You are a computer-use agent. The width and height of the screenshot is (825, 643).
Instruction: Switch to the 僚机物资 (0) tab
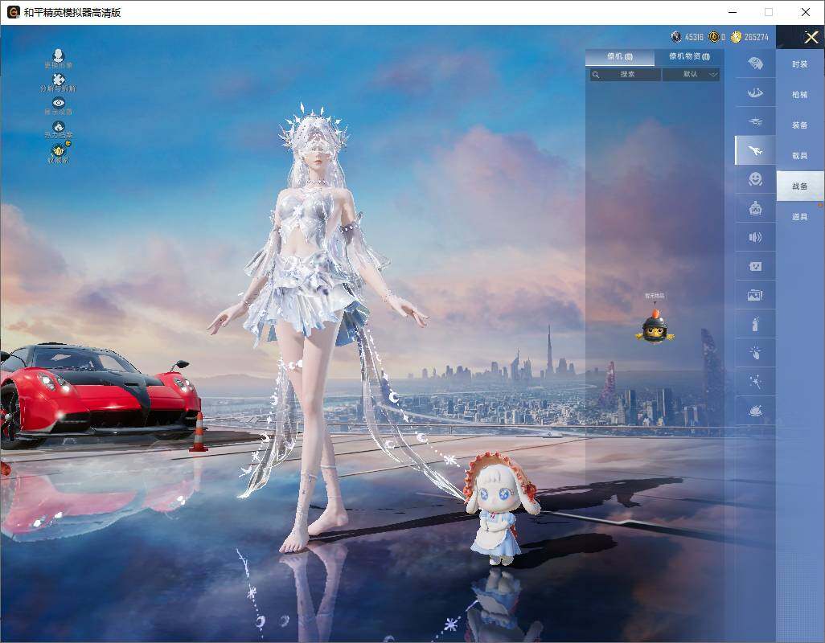click(689, 57)
